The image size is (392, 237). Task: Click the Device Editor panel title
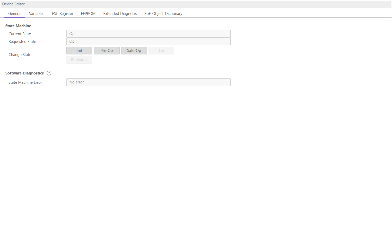tap(13, 4)
